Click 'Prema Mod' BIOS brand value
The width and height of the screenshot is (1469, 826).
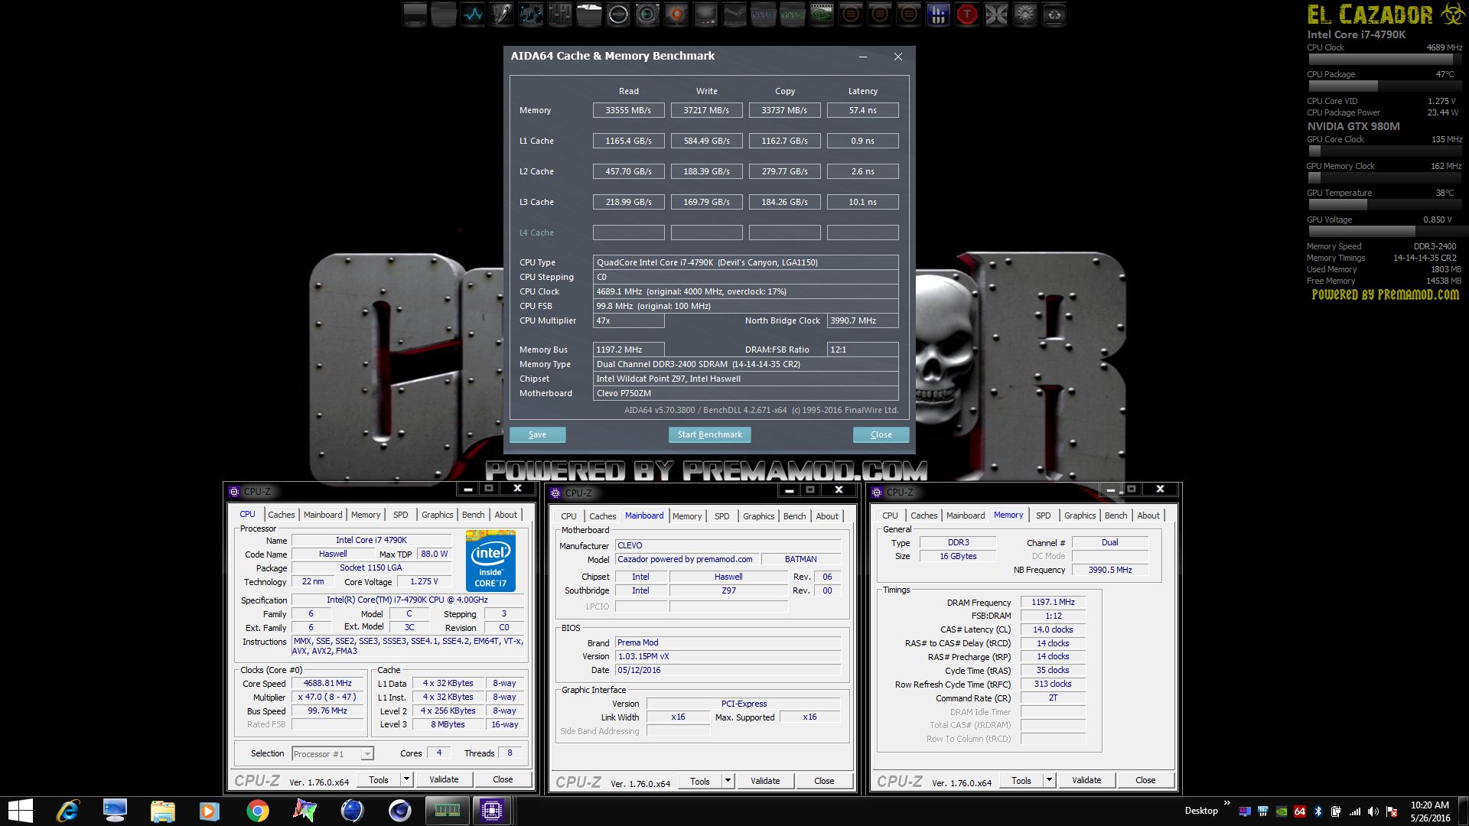click(637, 642)
